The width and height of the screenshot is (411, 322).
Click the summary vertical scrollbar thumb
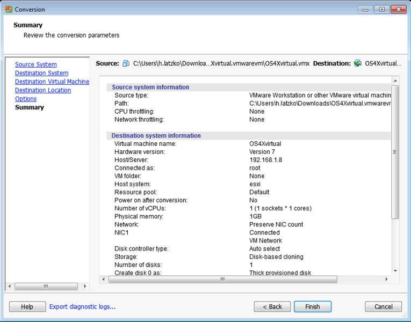pos(395,151)
